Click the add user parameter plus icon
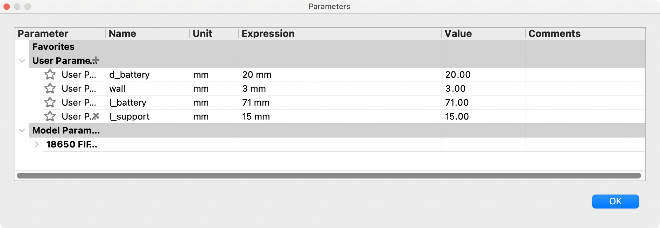Image resolution: width=660 pixels, height=228 pixels. pyautogui.click(x=96, y=61)
